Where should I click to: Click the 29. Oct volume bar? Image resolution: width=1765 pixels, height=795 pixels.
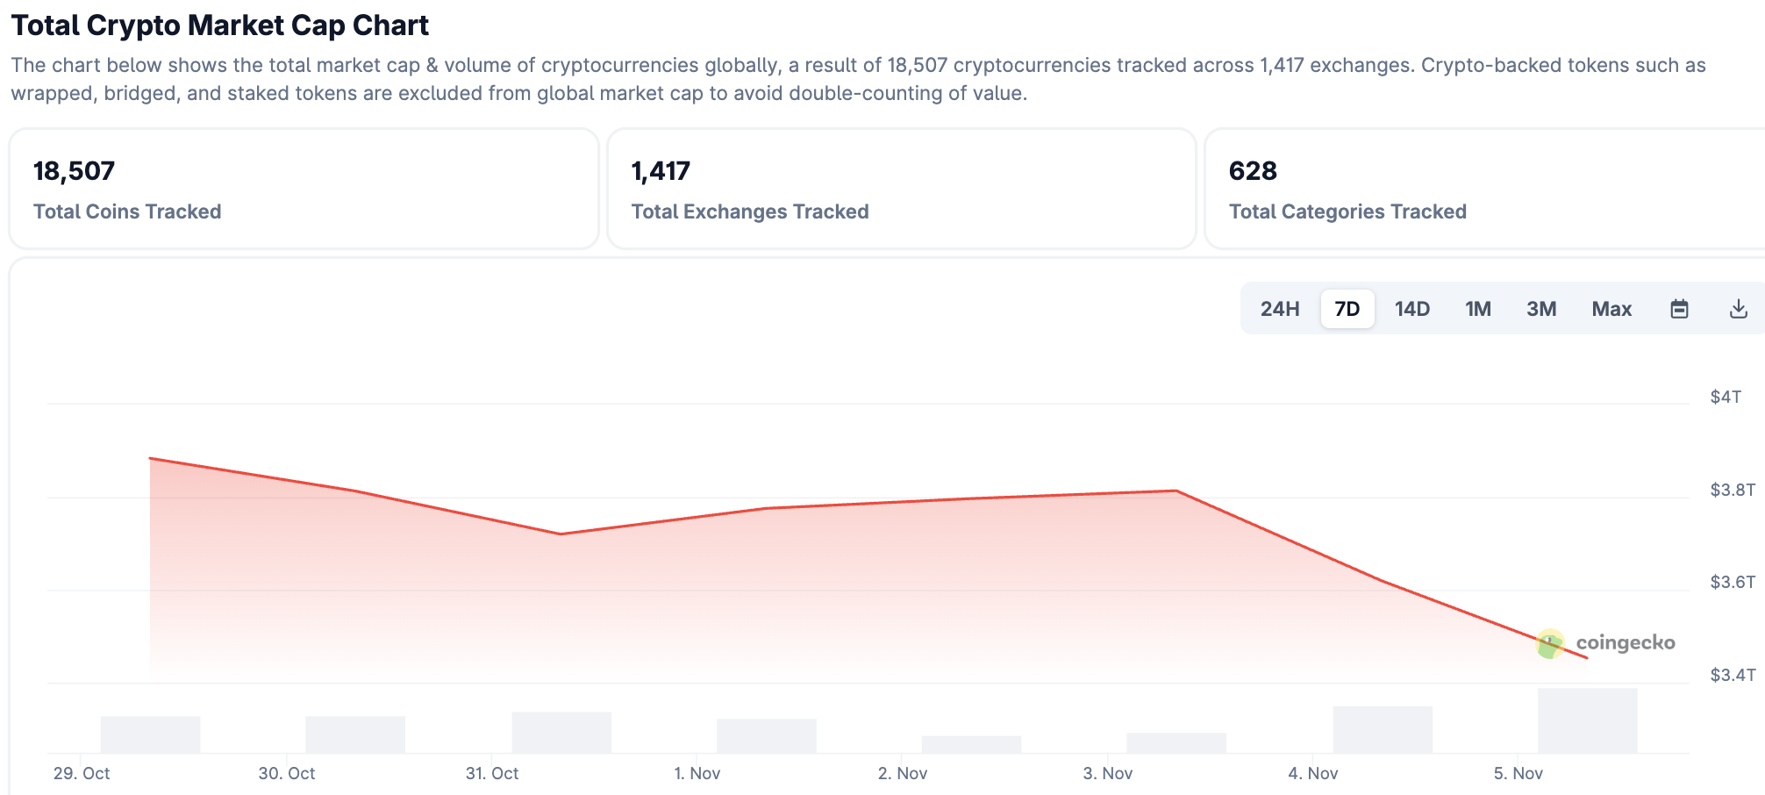pos(150,734)
